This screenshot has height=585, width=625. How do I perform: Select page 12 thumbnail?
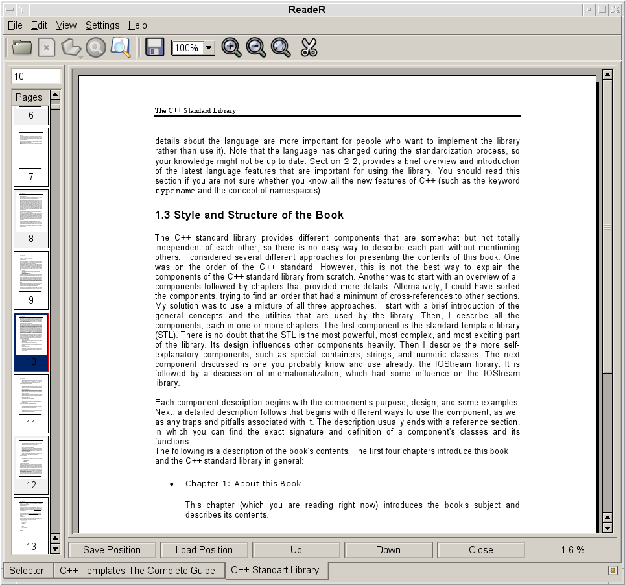31,466
